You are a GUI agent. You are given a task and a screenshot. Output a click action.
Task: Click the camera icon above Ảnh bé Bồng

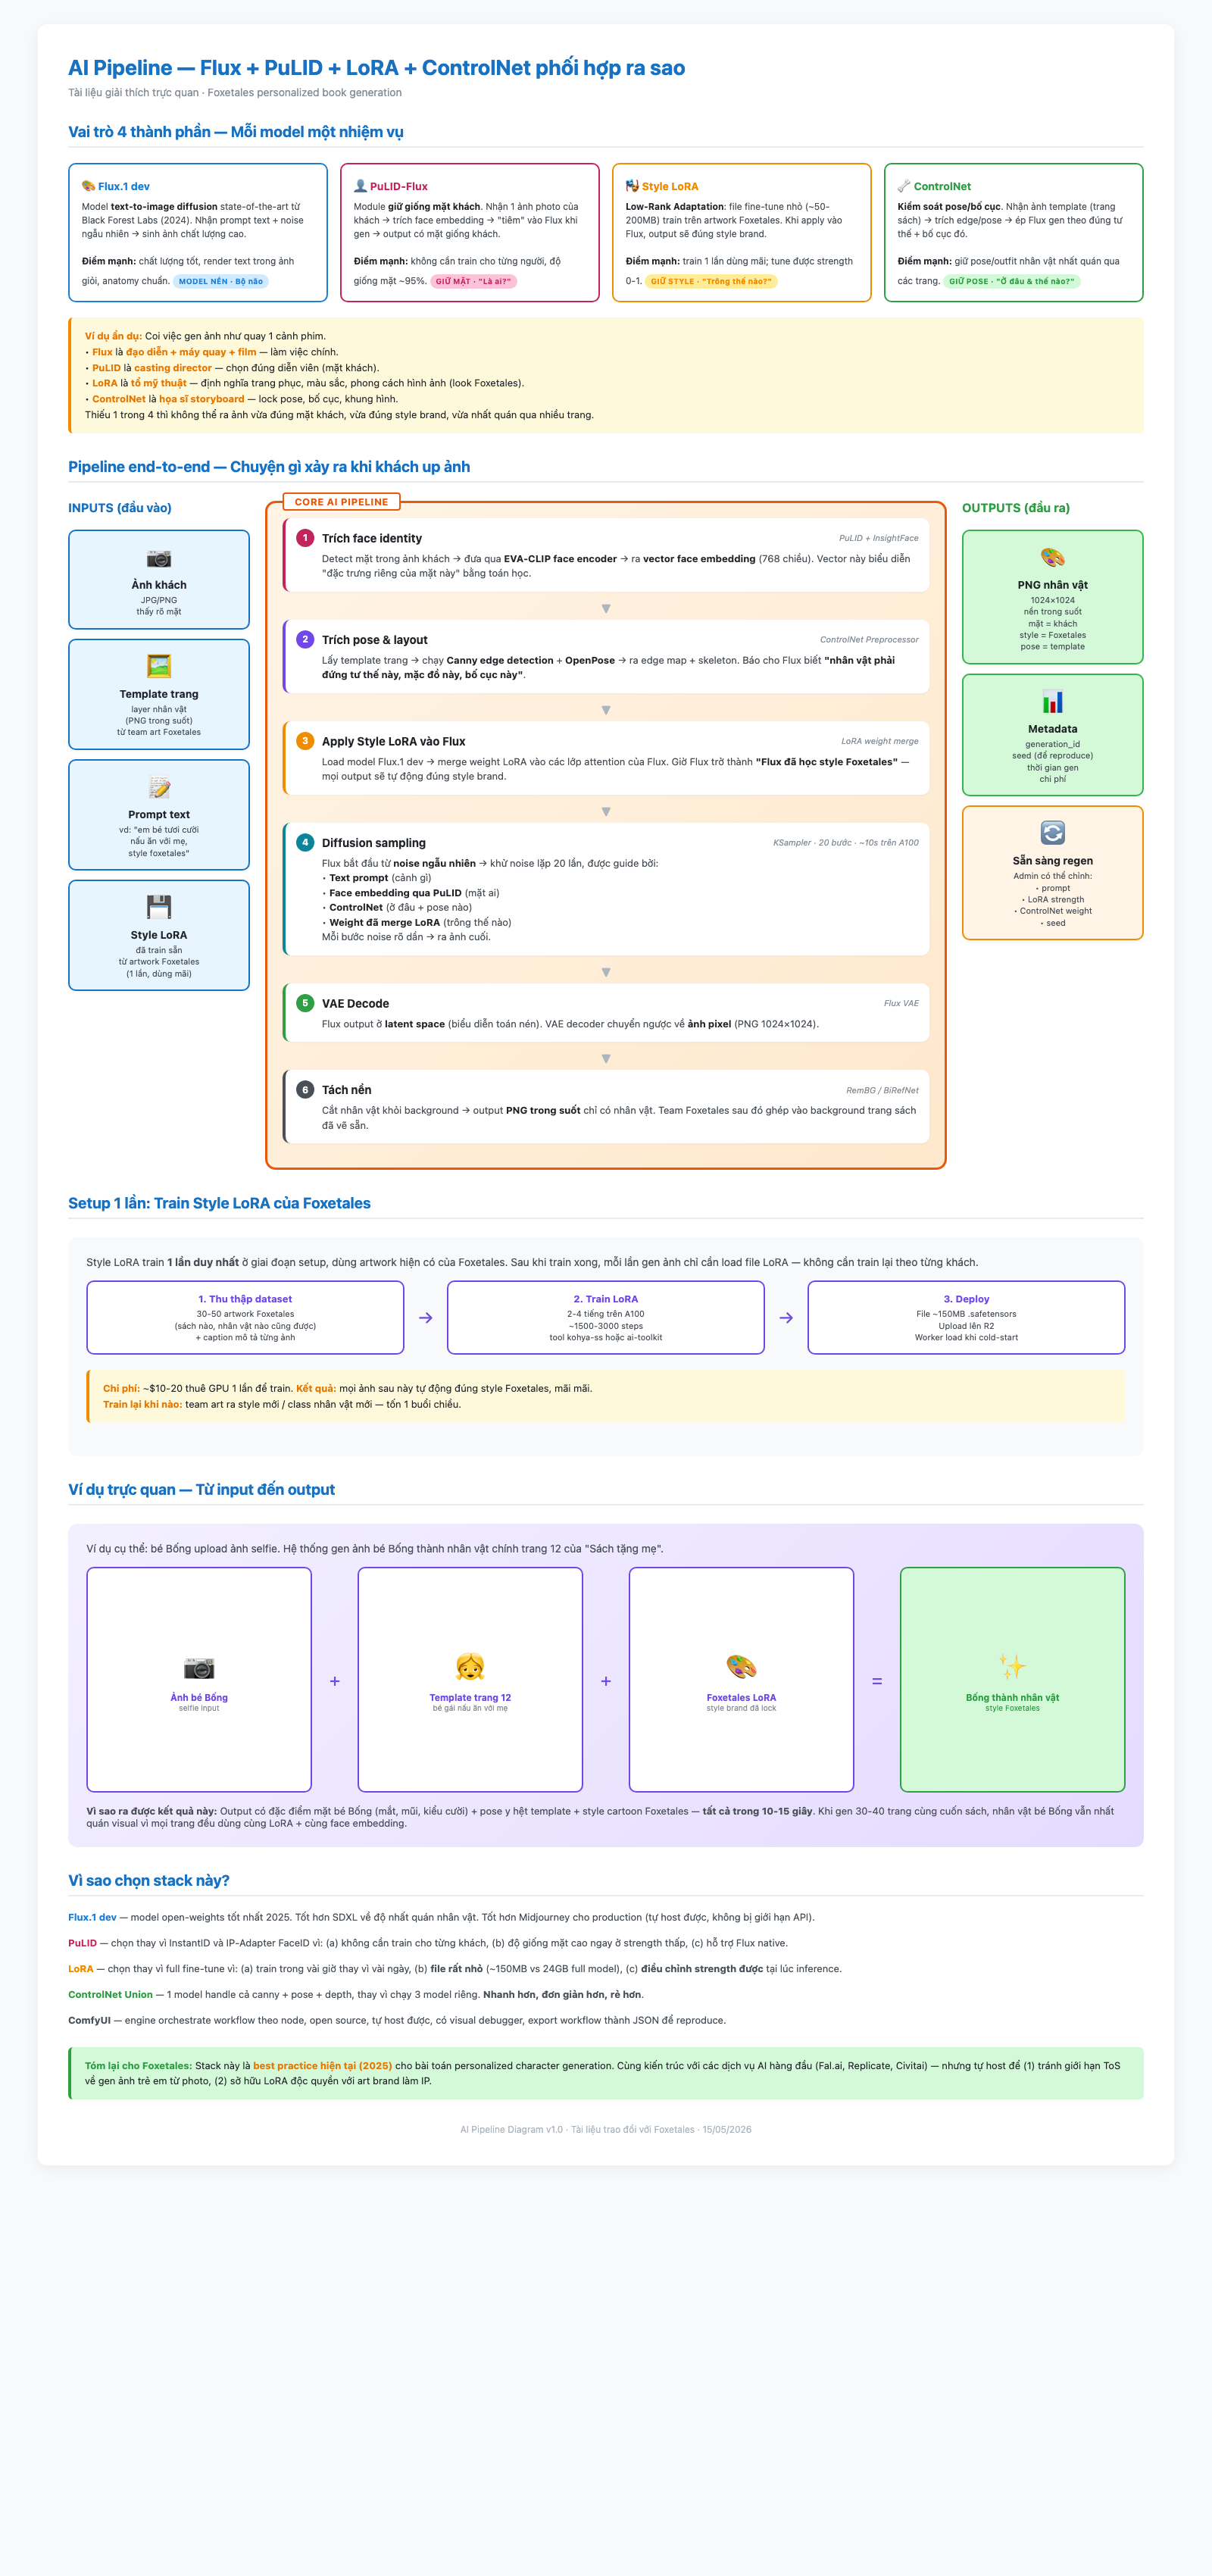point(199,1667)
